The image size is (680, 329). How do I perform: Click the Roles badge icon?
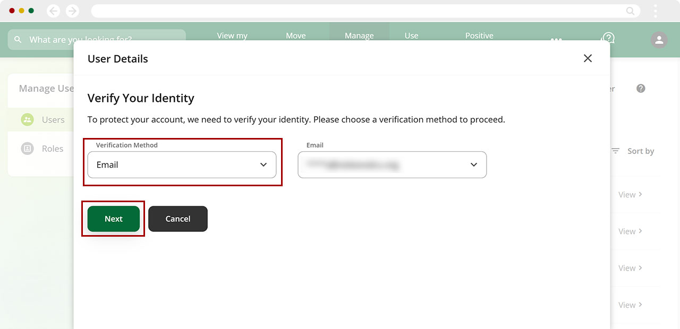point(27,149)
